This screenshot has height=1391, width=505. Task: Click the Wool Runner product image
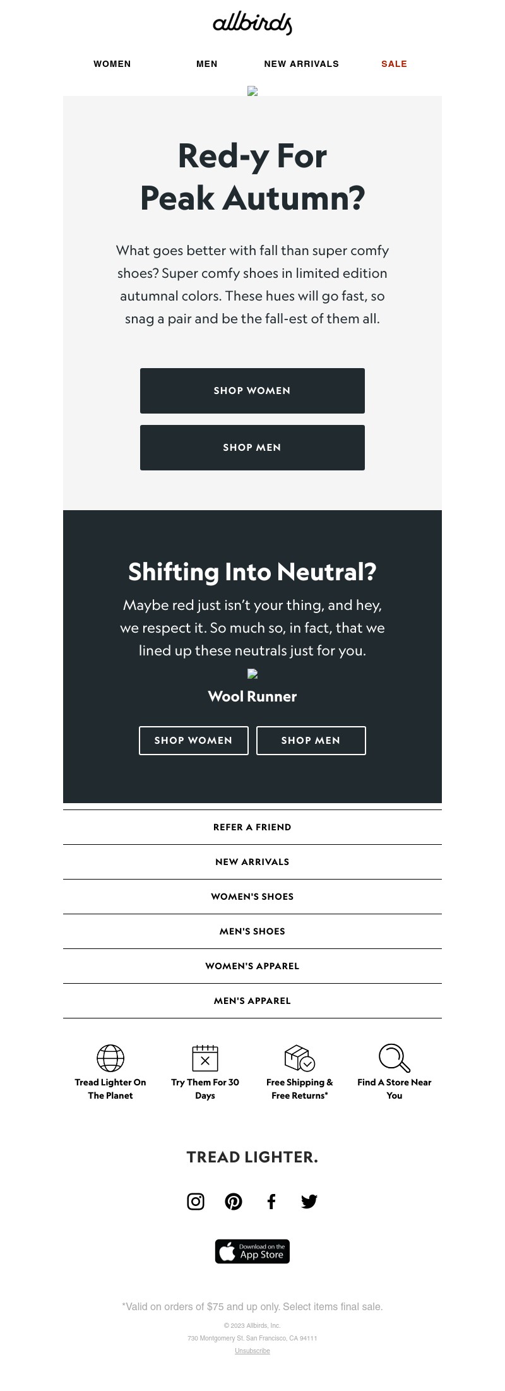pos(252,674)
